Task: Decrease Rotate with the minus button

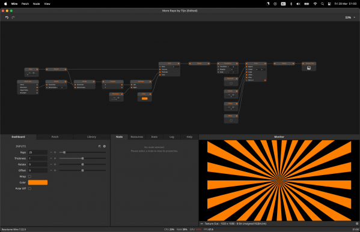Action: (x=51, y=164)
